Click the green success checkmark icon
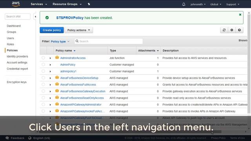 [47, 18]
